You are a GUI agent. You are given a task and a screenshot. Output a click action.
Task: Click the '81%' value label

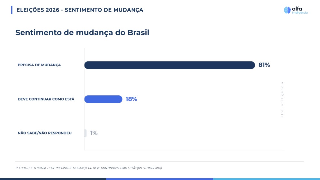click(x=264, y=65)
